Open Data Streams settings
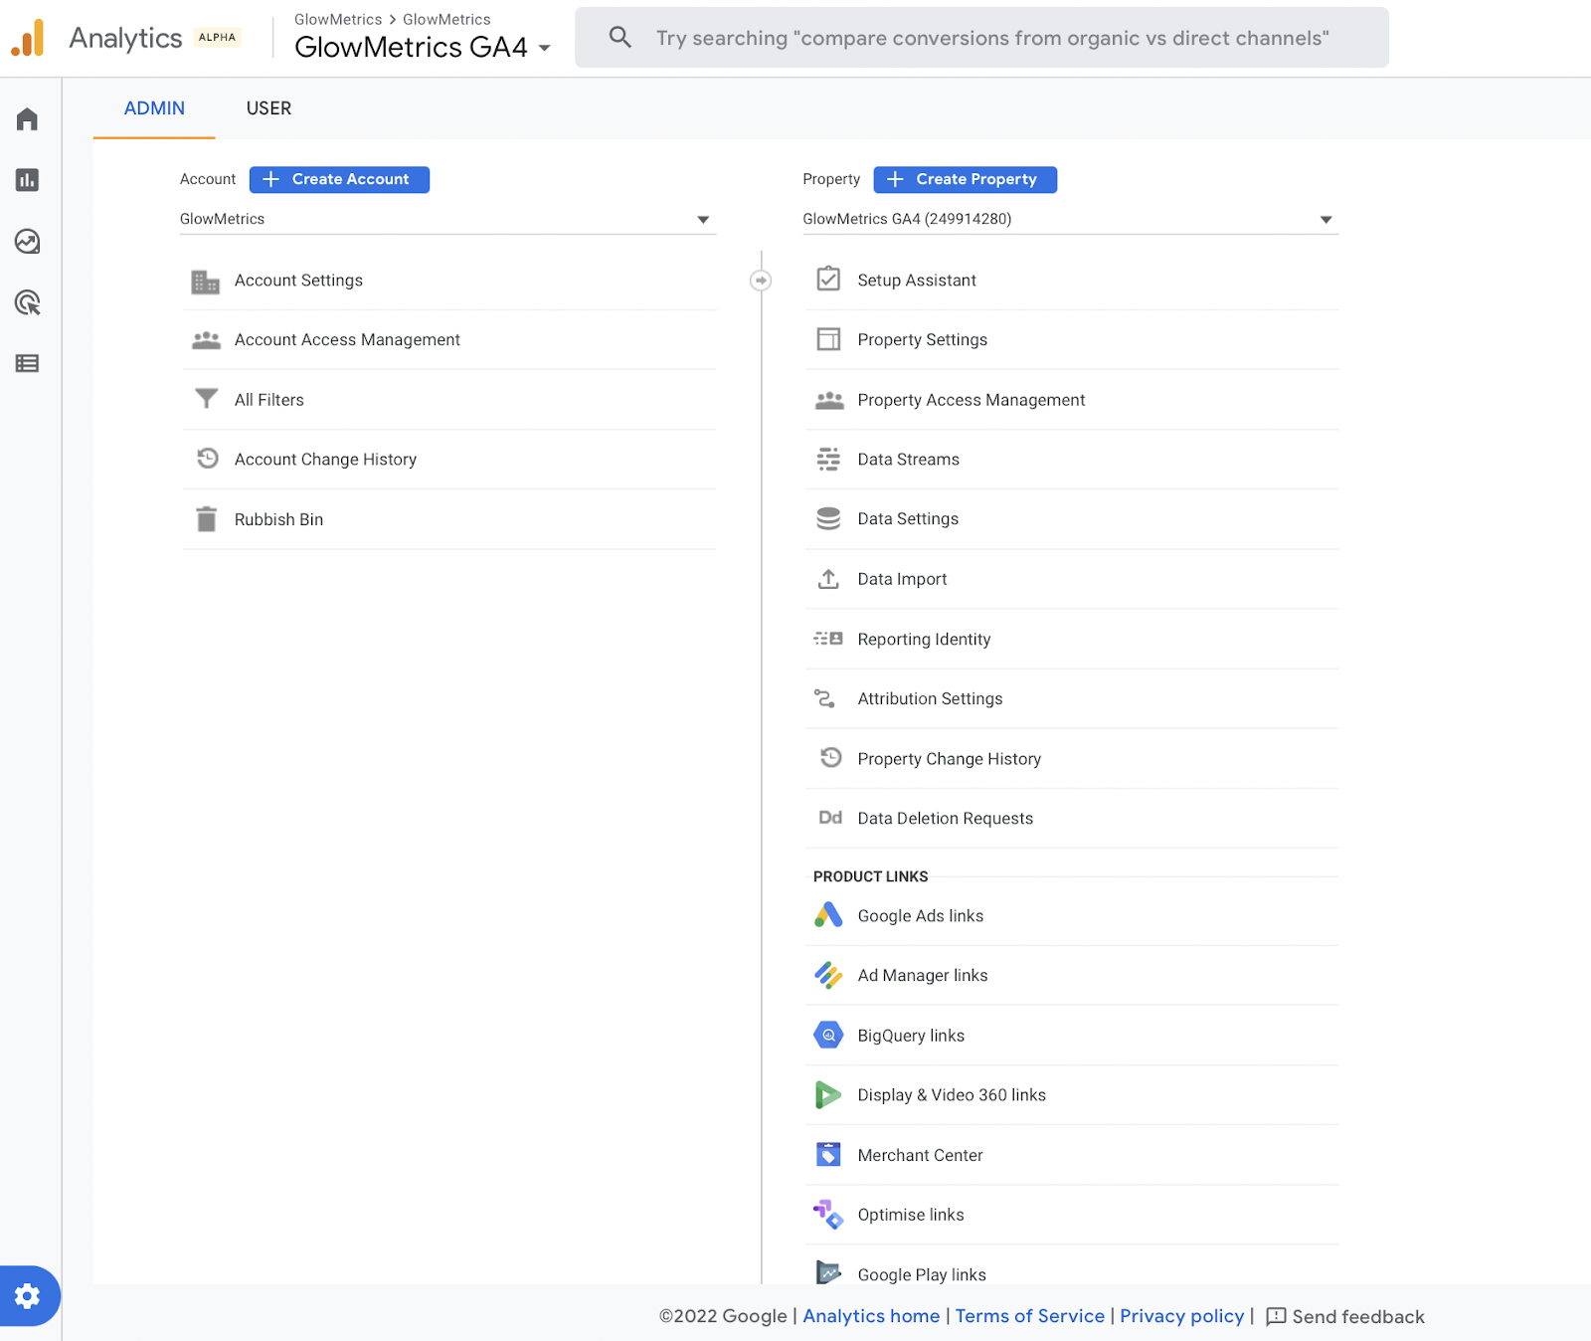The image size is (1591, 1341). tap(908, 460)
